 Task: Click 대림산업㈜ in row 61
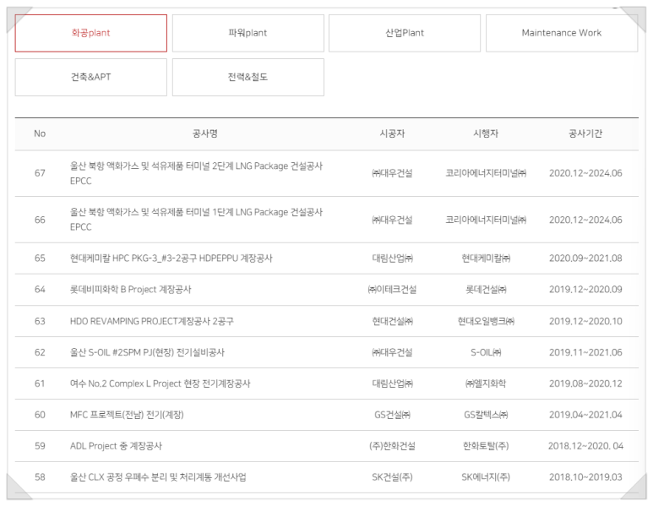coord(392,384)
